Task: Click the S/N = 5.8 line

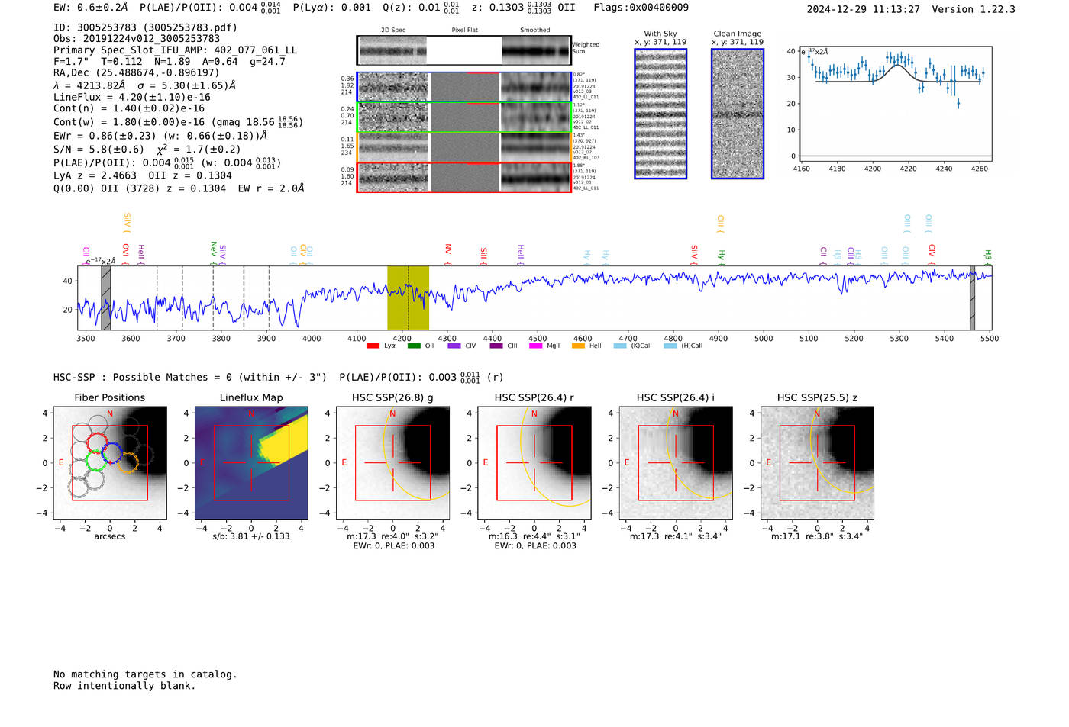Action: (147, 150)
